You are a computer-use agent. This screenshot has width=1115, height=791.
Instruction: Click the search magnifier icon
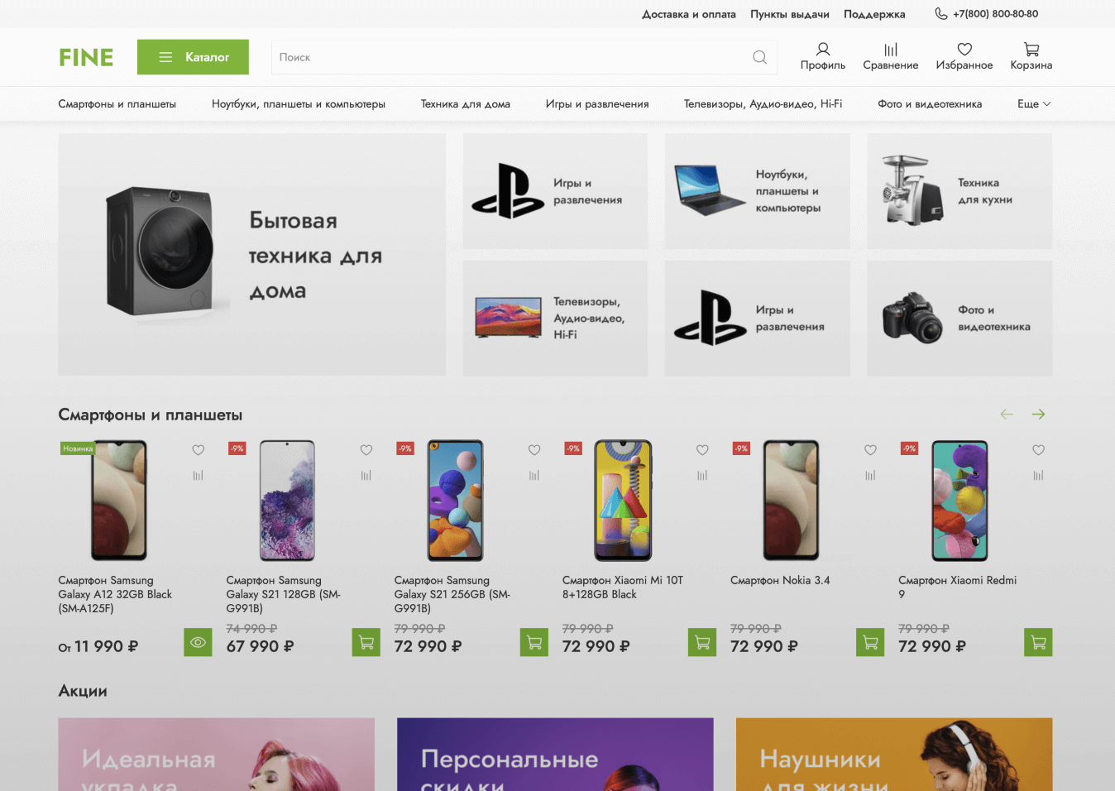pyautogui.click(x=759, y=57)
